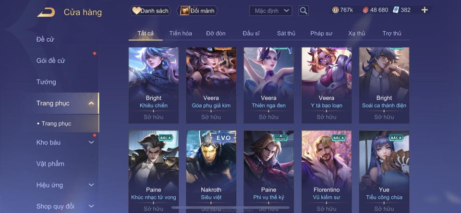This screenshot has height=213, width=461.
Task: Tap the blue voucher icon showing 382
Action: pyautogui.click(x=395, y=10)
